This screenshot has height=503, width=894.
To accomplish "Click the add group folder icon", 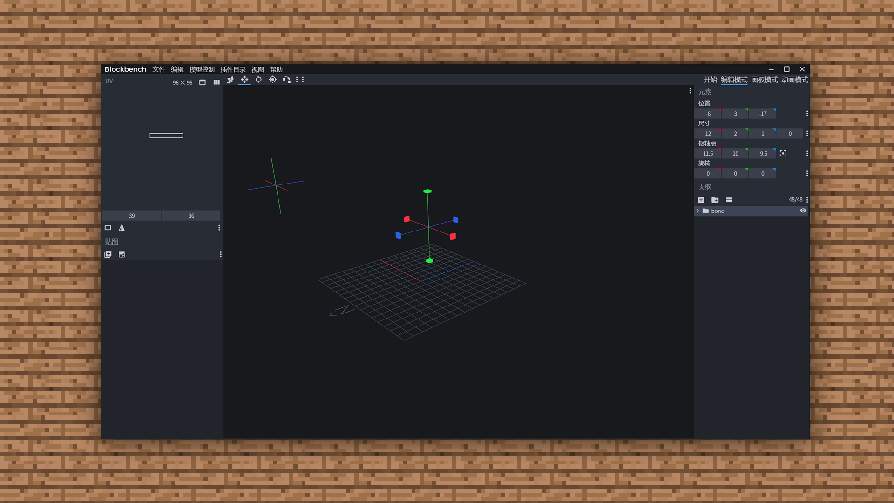I will (x=715, y=200).
